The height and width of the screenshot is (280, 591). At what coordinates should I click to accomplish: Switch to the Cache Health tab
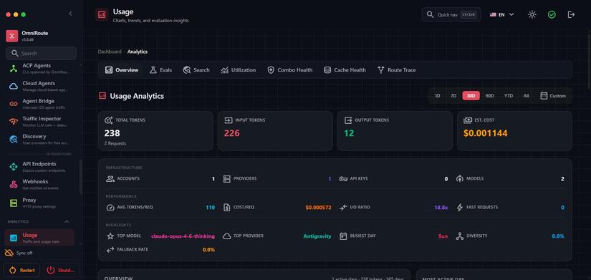345,70
